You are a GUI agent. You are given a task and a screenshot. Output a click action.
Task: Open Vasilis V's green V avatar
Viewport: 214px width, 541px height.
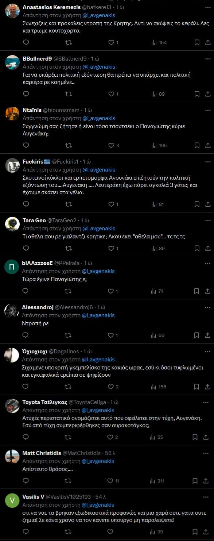(12, 501)
